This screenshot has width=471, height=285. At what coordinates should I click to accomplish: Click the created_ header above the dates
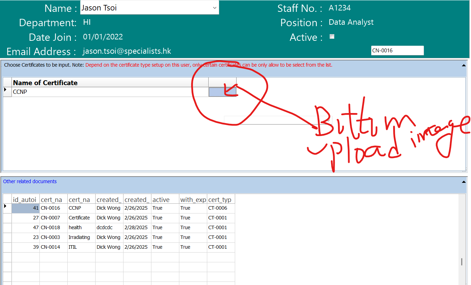pos(137,200)
